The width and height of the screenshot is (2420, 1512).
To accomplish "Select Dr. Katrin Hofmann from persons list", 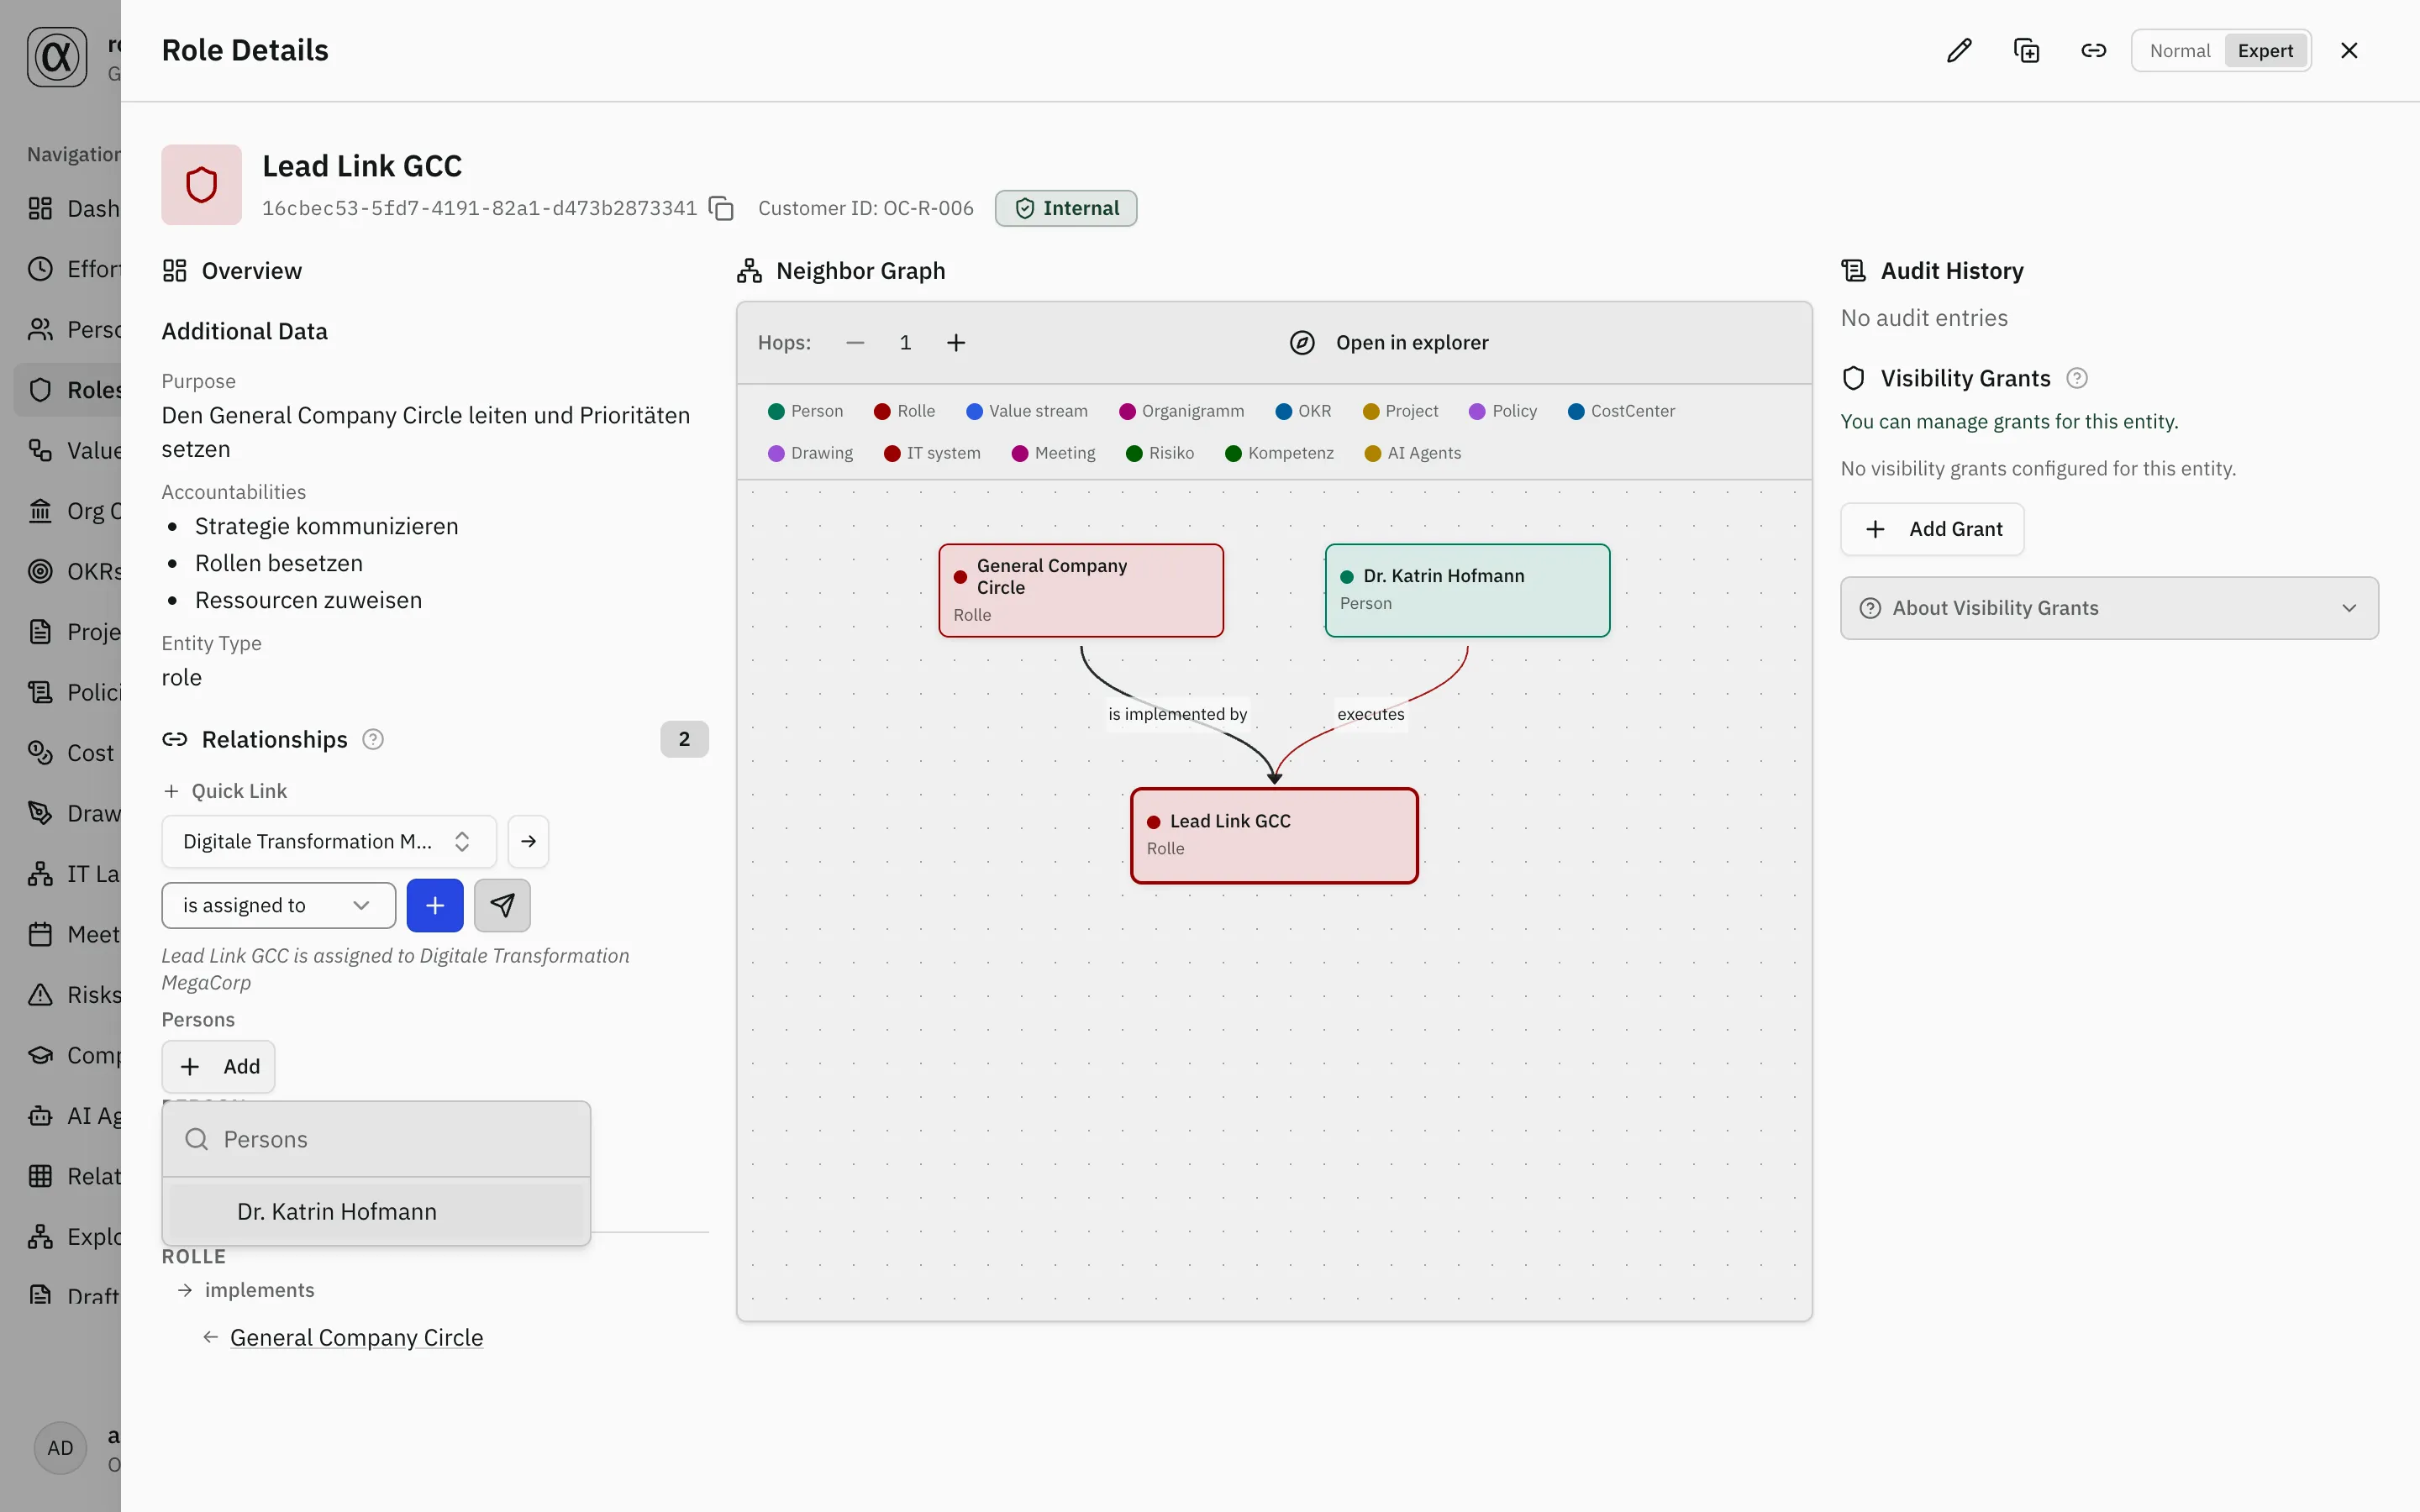I will (x=376, y=1211).
